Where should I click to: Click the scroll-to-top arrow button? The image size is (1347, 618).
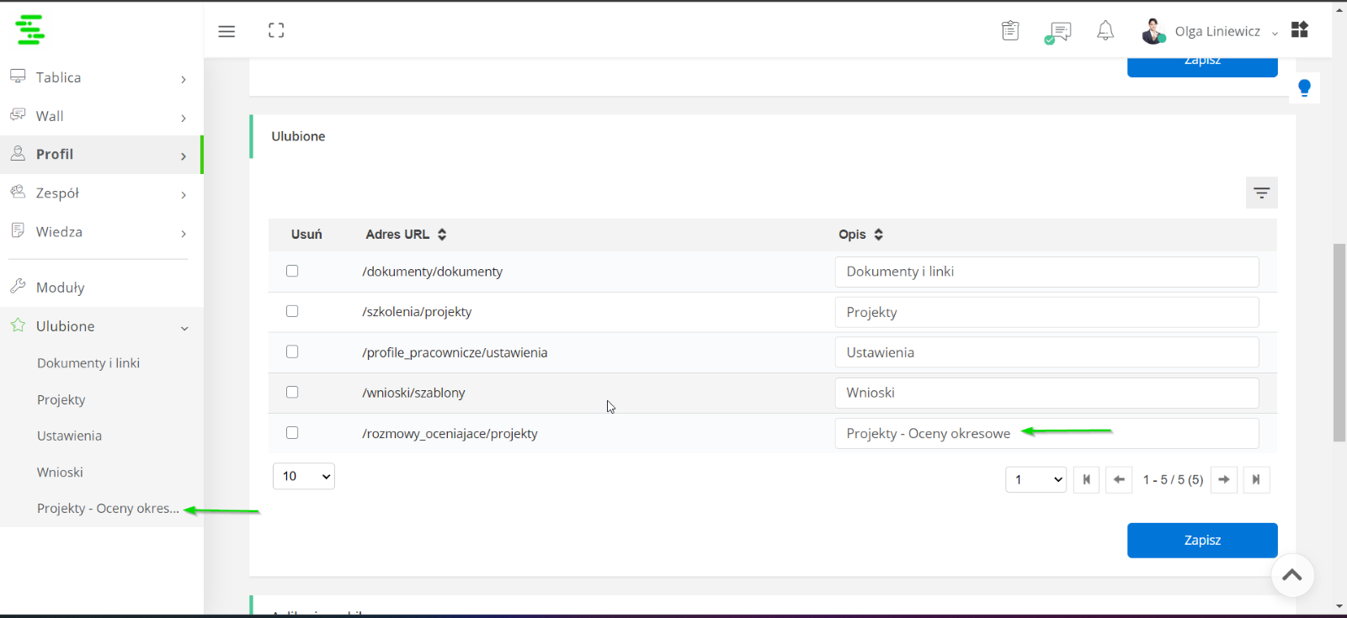point(1292,575)
